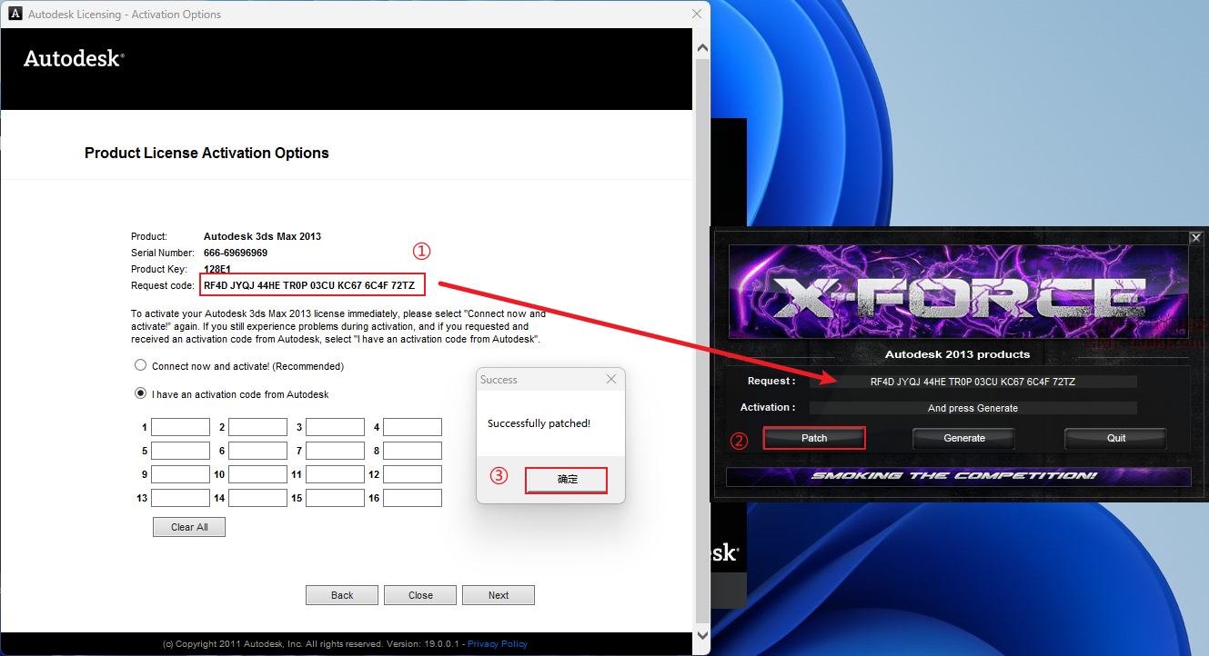1209x656 pixels.
Task: Click activation code field 1
Action: [180, 427]
